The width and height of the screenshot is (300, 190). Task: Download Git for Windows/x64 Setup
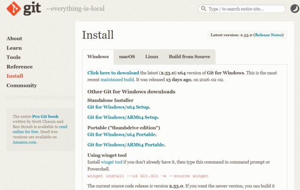pos(118,107)
